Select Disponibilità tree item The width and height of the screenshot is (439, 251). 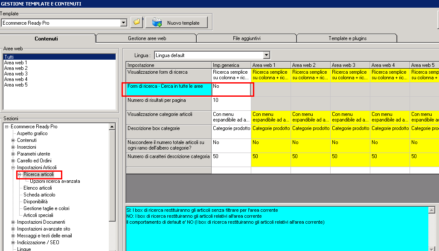click(x=35, y=202)
